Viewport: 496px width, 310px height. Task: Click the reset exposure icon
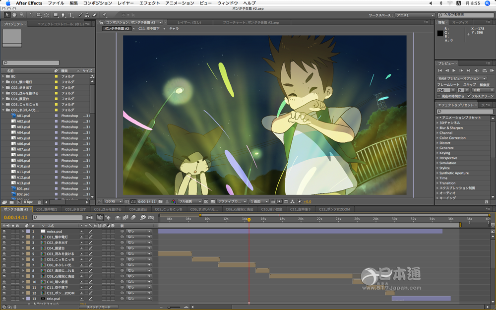pyautogui.click(x=300, y=201)
